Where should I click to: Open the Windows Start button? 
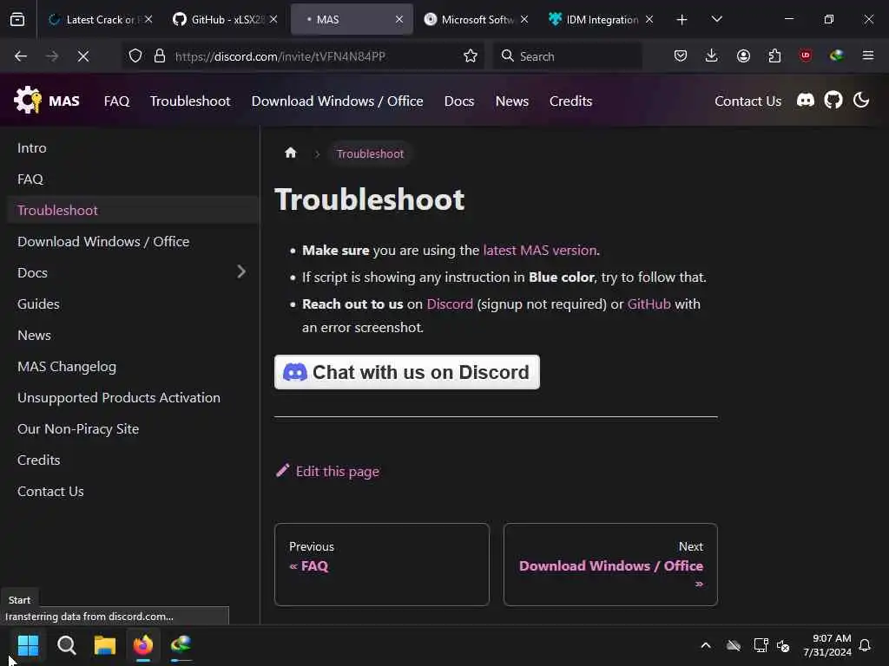(x=28, y=644)
